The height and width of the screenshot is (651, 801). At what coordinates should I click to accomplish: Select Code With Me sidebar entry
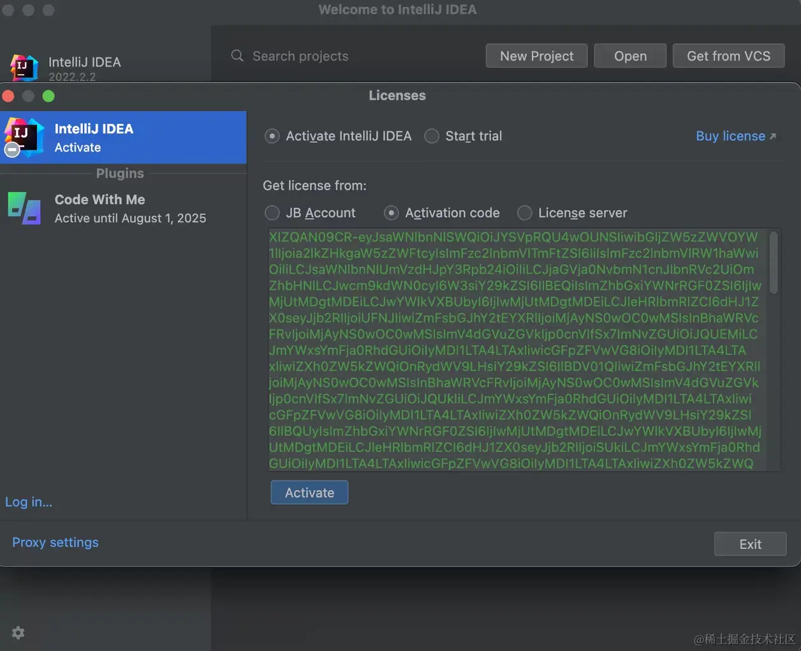tap(123, 209)
